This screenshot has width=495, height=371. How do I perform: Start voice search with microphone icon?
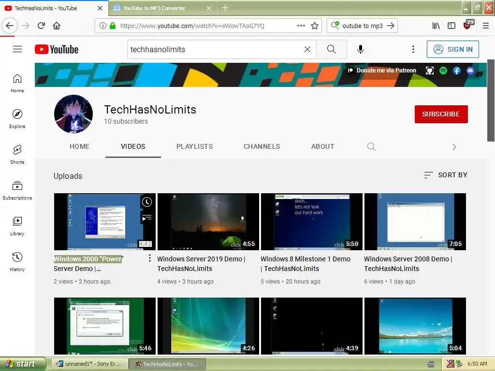tap(361, 49)
